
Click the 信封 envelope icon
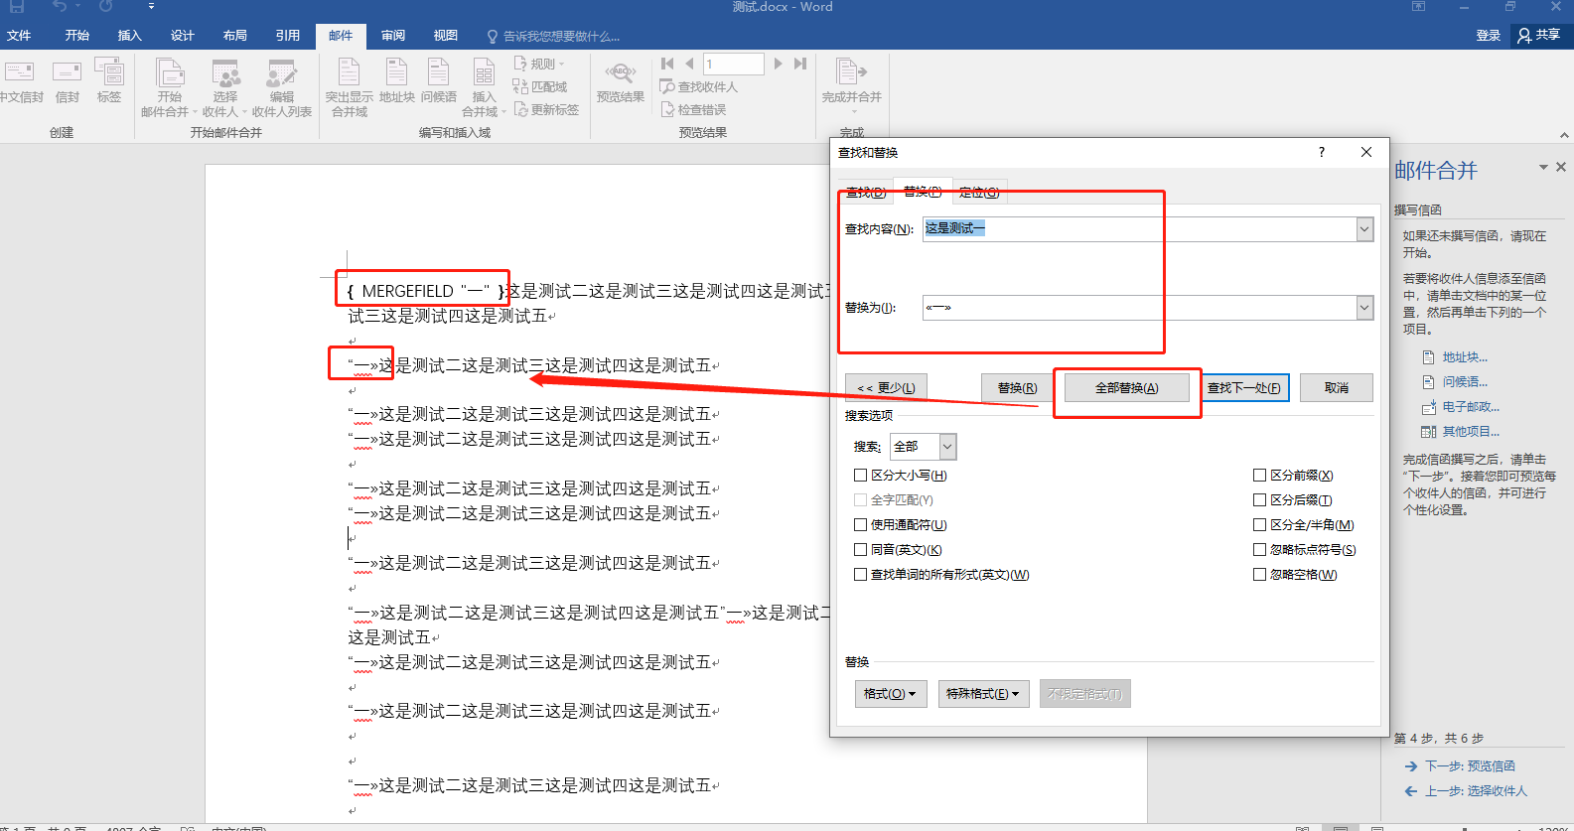(x=67, y=72)
